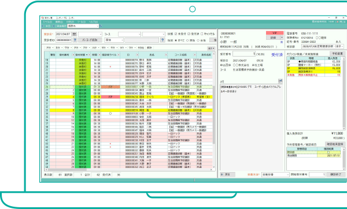Click the 受付番号 input field in the detail panel

click(244, 54)
